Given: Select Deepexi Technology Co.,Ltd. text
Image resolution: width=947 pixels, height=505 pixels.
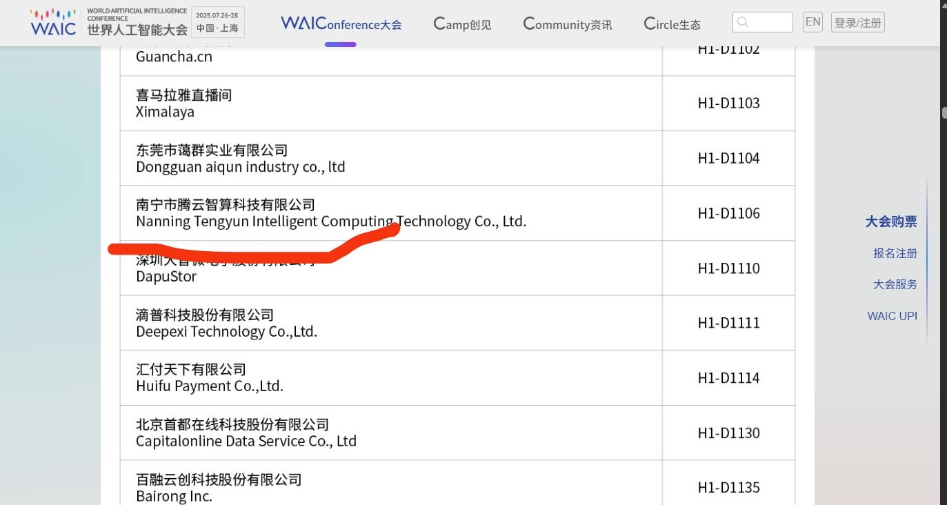Looking at the screenshot, I should click(x=226, y=331).
